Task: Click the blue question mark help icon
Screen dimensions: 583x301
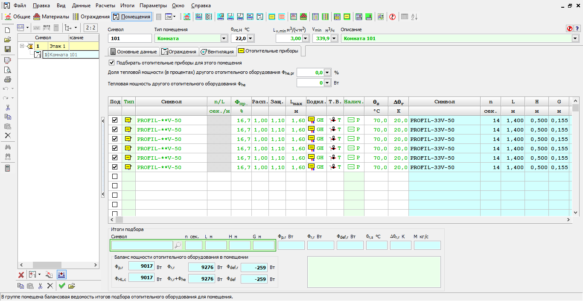Action: [577, 29]
